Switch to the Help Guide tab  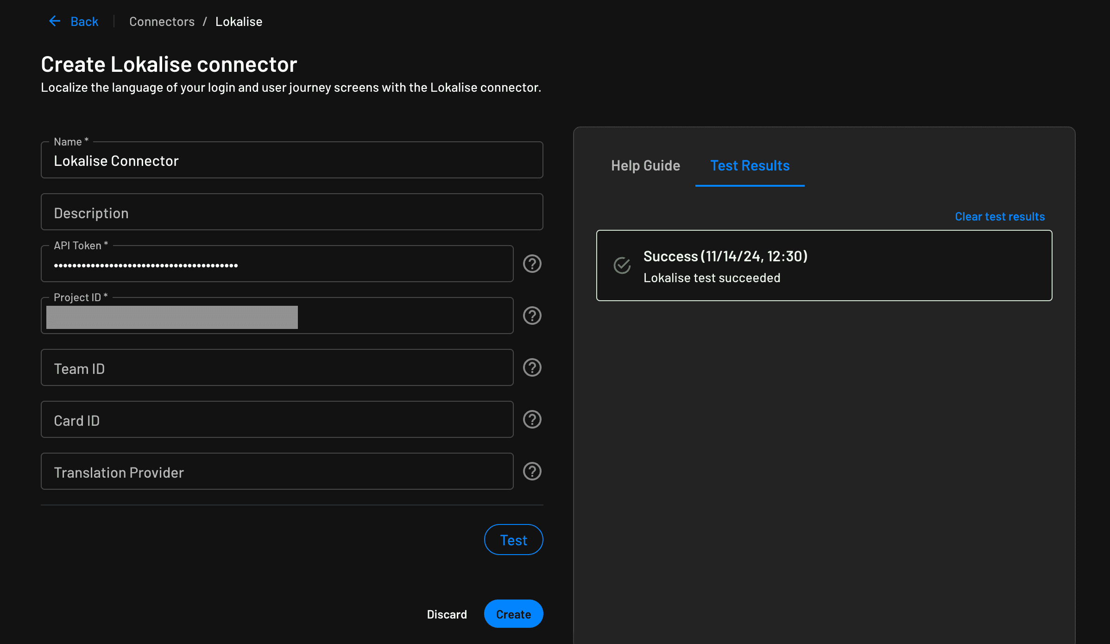645,165
